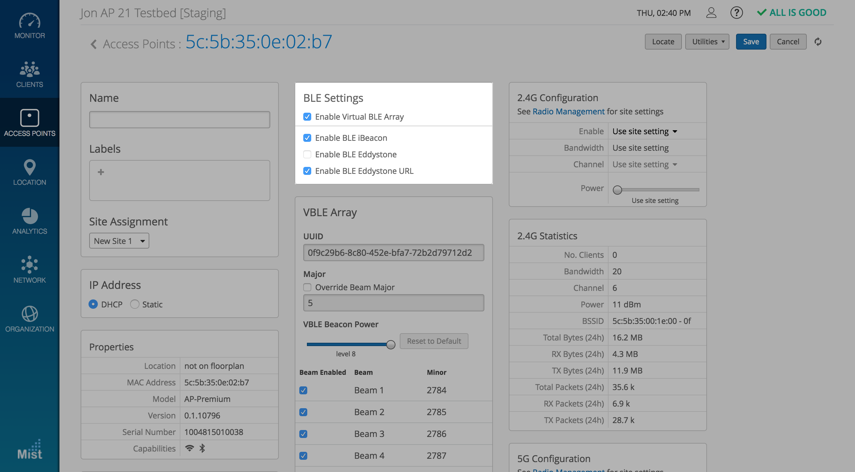Open the 2.4G Enable site setting dropdown
This screenshot has height=472, width=855.
[644, 132]
